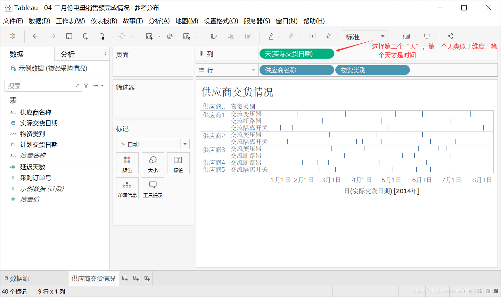Open the Show/Hide Cards dropdown arrow
Viewport: 501px width, 297px height.
(x=415, y=36)
